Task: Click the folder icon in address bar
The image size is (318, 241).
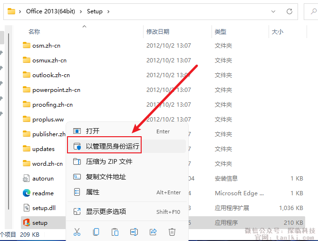Action: tap(11, 11)
